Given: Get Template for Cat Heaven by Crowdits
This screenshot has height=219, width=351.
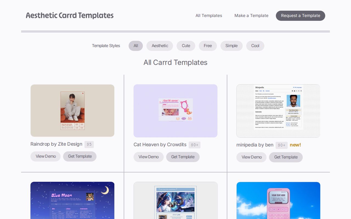Looking at the screenshot, I should click(183, 157).
